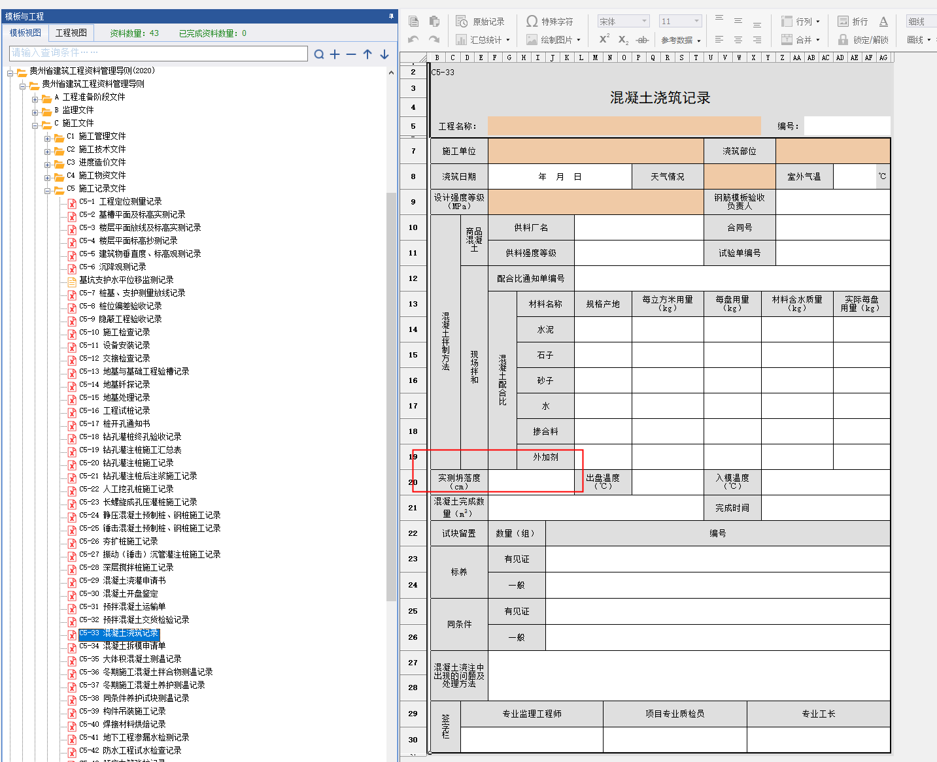The height and width of the screenshot is (762, 937).
Task: Click the search magnifier icon in tree panel
Action: (x=319, y=54)
